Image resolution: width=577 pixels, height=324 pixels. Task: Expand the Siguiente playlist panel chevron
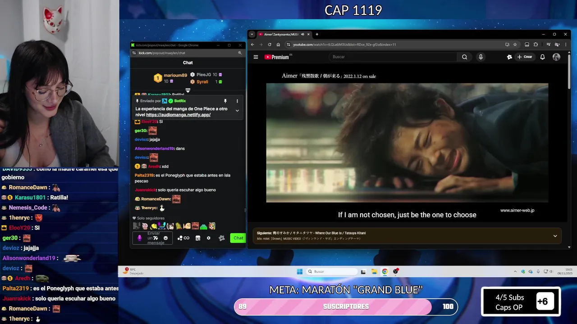[x=555, y=236]
